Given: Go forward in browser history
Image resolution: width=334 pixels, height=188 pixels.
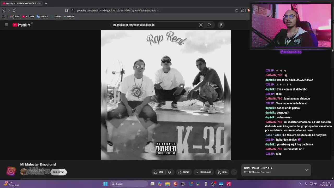Looking at the screenshot, I should [9, 10].
